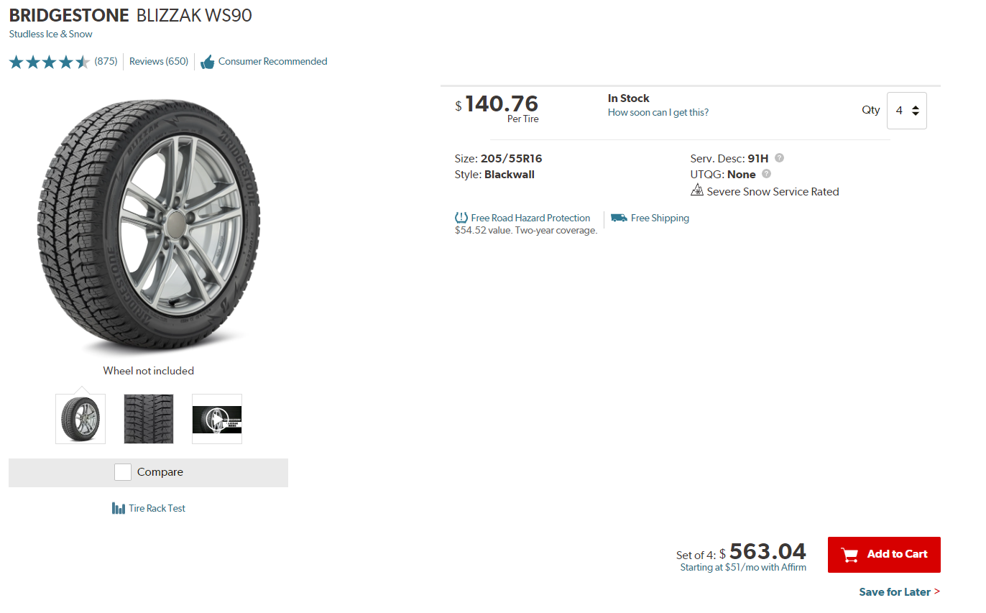Click the UTQG help question icon
The image size is (986, 613).
point(766,174)
